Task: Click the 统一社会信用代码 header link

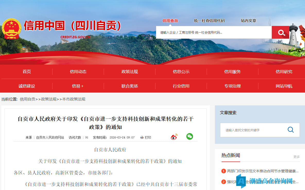Action: [x=209, y=21]
